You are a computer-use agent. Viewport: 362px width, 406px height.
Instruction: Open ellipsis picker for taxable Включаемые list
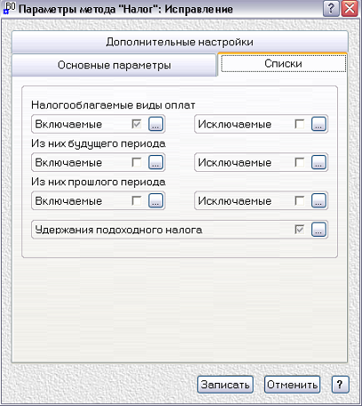tap(155, 124)
